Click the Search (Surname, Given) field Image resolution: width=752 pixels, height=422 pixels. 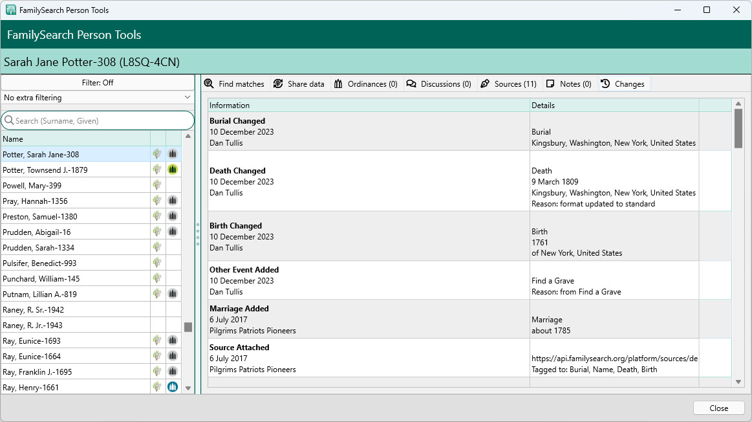98,120
